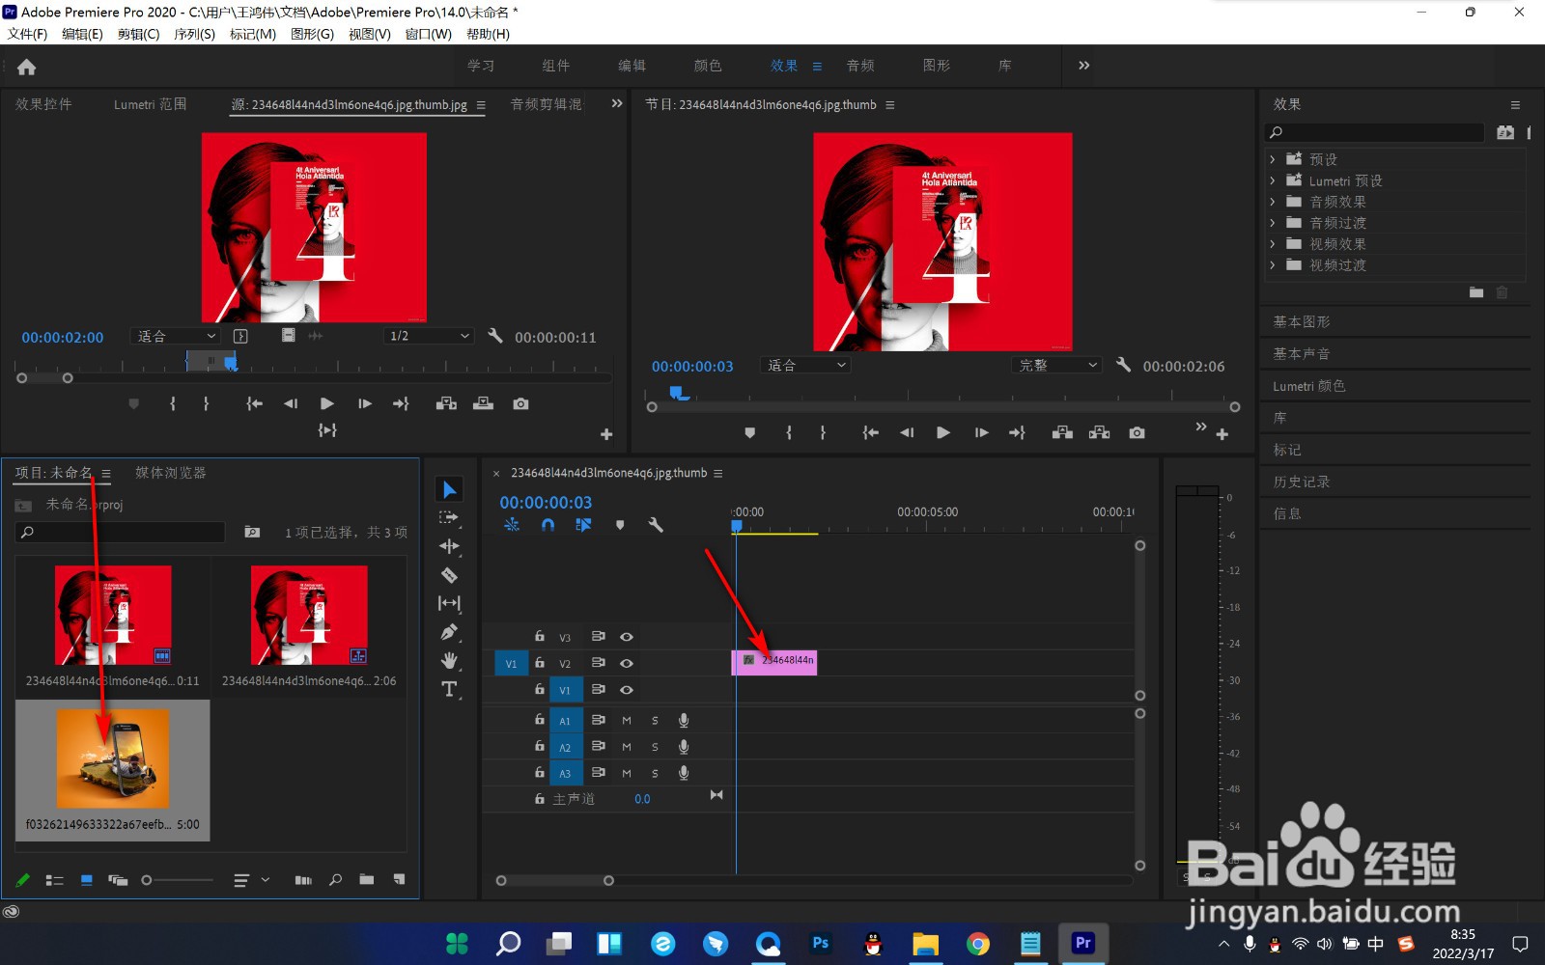Play the Program monitor sequence
The image size is (1545, 965).
[943, 432]
